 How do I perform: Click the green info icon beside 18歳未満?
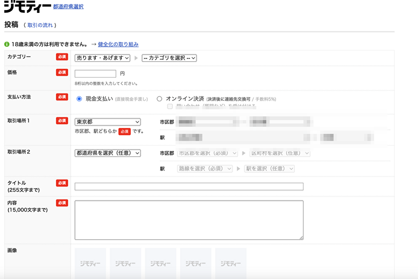click(7, 44)
